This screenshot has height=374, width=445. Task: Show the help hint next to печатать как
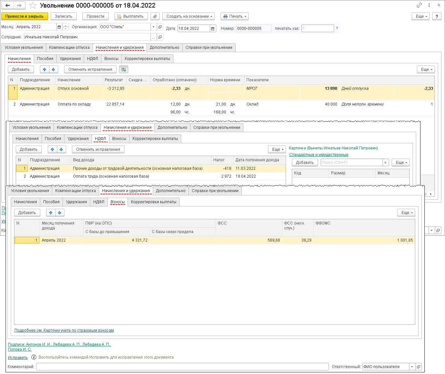pos(337,28)
